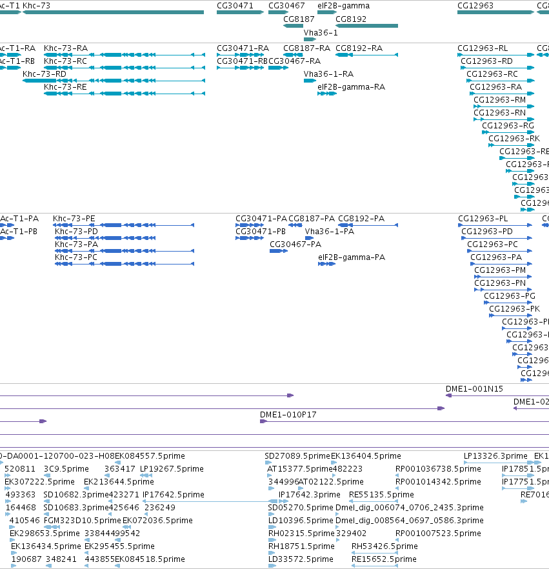Open transcript Khc-73-RD

point(45,74)
